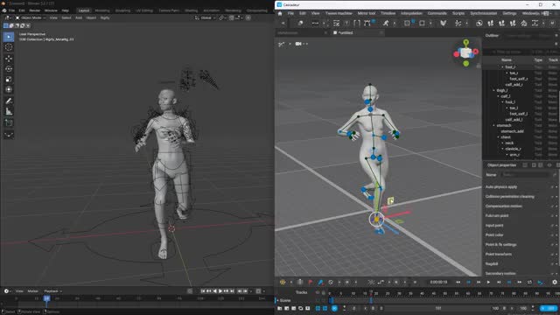Viewport: 560px width, 315px height.
Task: Select the Blender Scale tool
Action: click(x=9, y=79)
